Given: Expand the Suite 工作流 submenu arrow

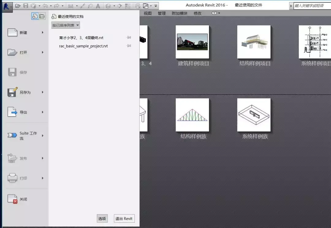Looking at the screenshot, I should [x=43, y=136].
